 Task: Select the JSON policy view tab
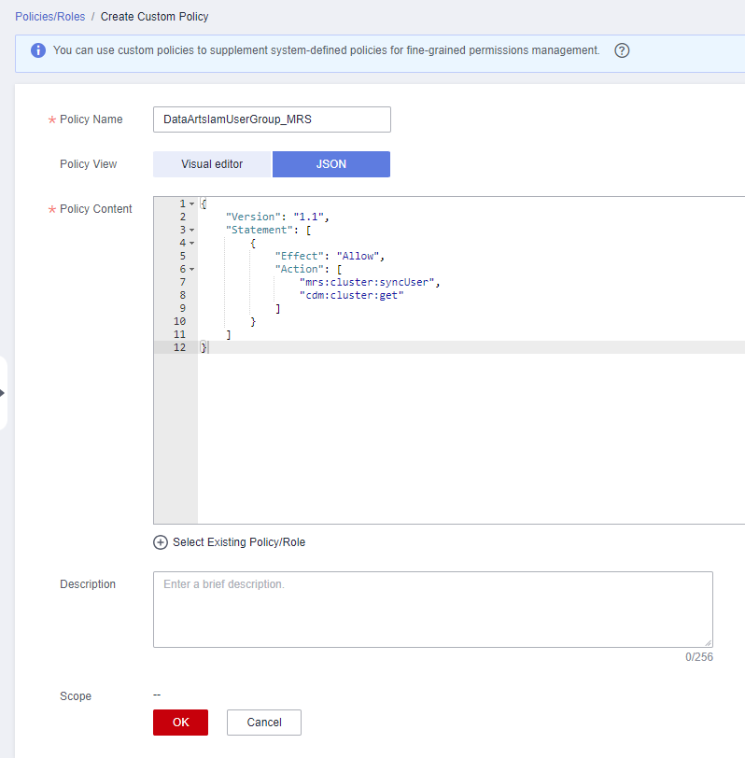(x=331, y=164)
